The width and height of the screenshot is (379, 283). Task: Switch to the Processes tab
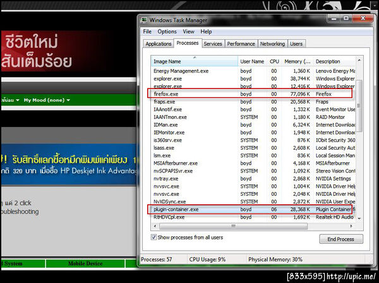(x=188, y=43)
